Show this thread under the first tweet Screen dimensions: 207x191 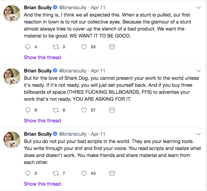pyautogui.click(x=42, y=58)
